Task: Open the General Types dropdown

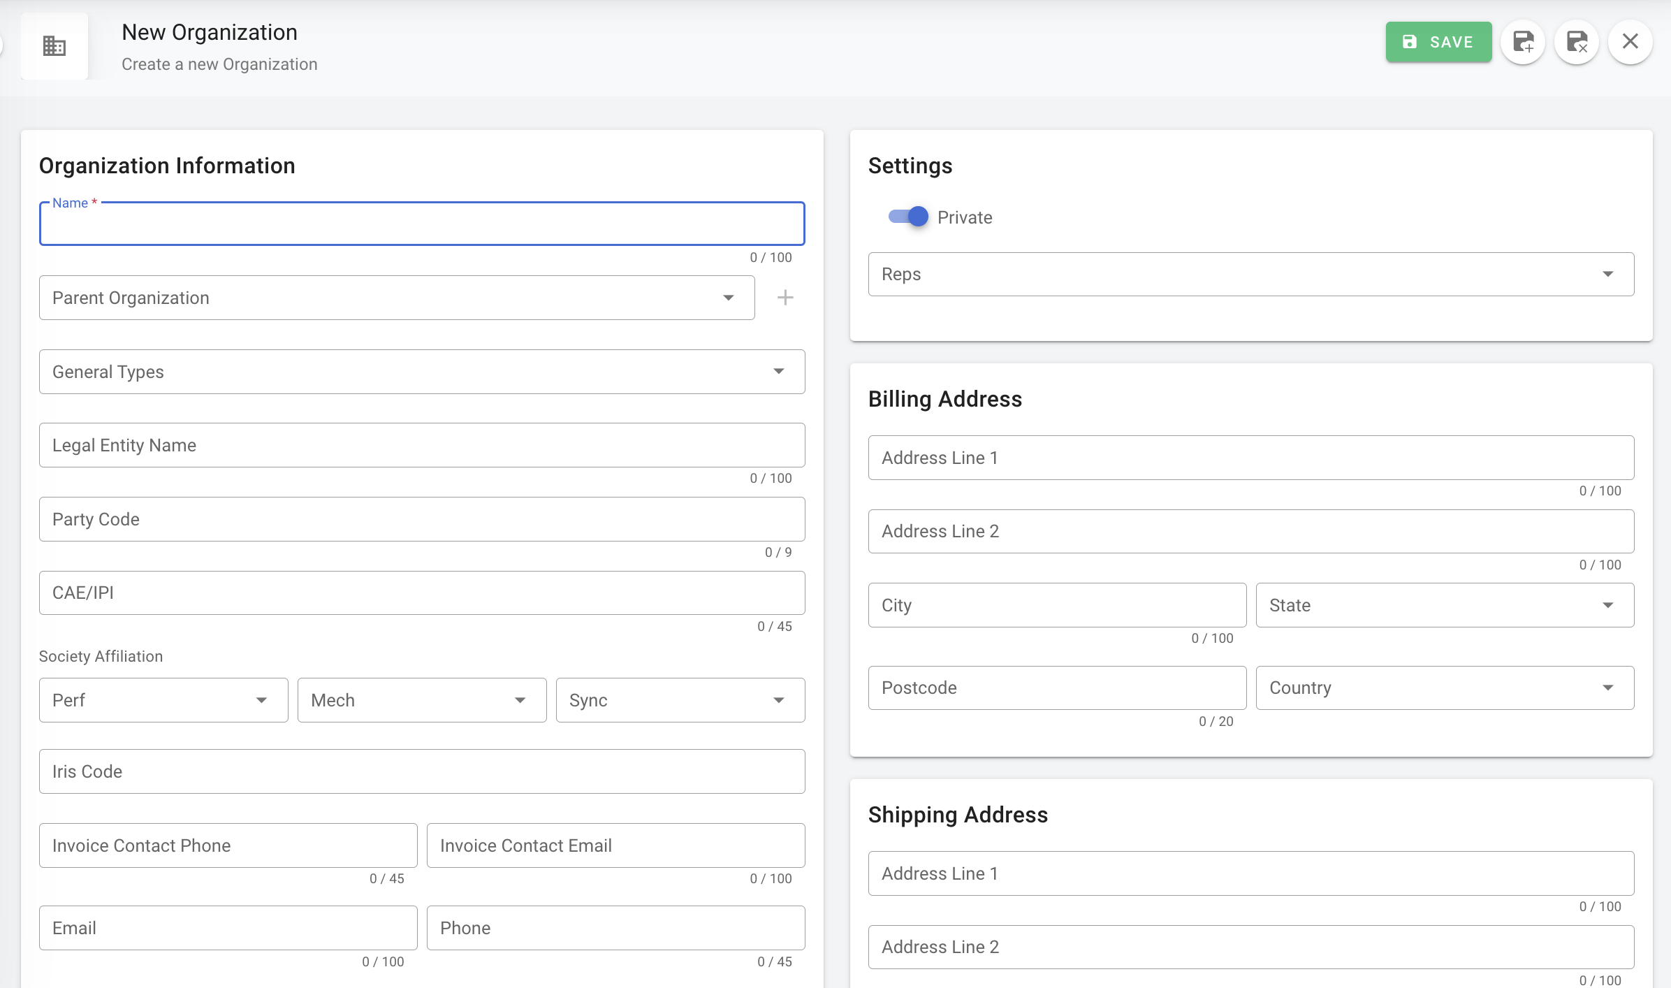Action: pyautogui.click(x=421, y=372)
